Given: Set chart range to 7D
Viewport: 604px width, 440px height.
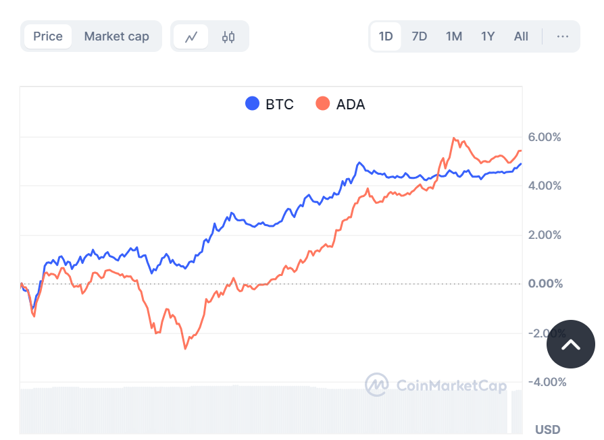Looking at the screenshot, I should coord(420,36).
